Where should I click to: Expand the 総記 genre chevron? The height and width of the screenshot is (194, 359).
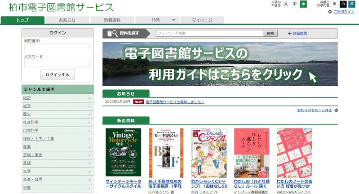[89, 98]
